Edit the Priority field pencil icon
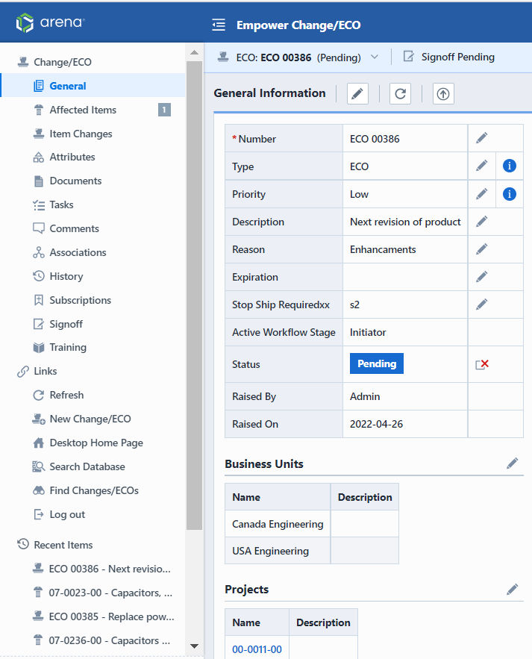 pyautogui.click(x=482, y=194)
